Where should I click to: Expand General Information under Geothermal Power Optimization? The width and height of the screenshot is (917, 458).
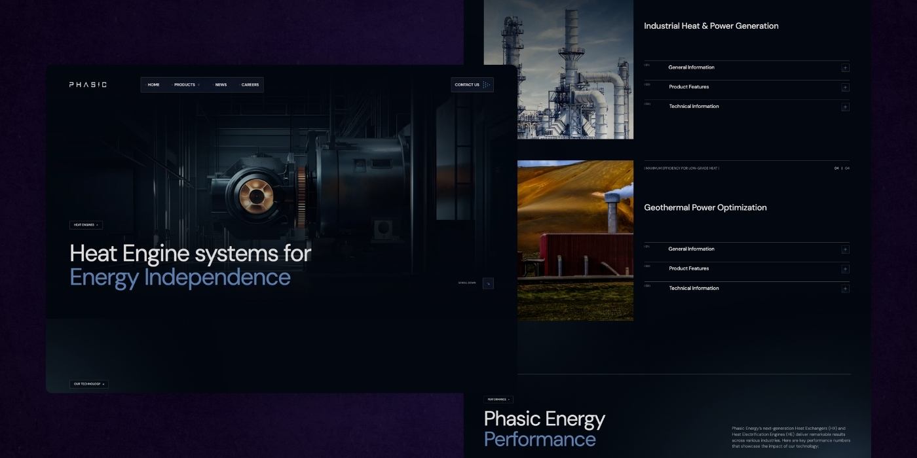845,249
